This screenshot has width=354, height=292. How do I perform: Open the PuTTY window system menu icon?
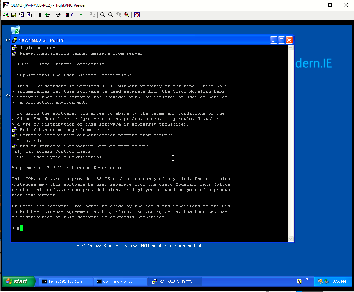pyautogui.click(x=15, y=40)
